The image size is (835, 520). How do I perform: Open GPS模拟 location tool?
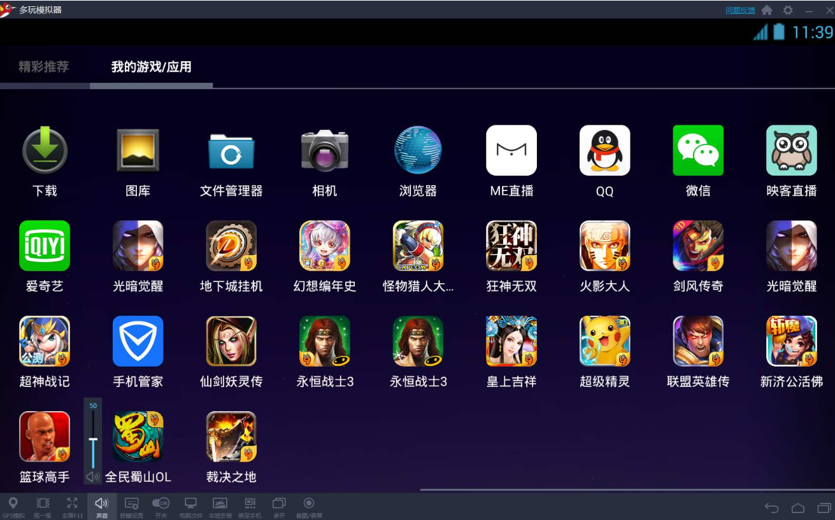[13, 507]
